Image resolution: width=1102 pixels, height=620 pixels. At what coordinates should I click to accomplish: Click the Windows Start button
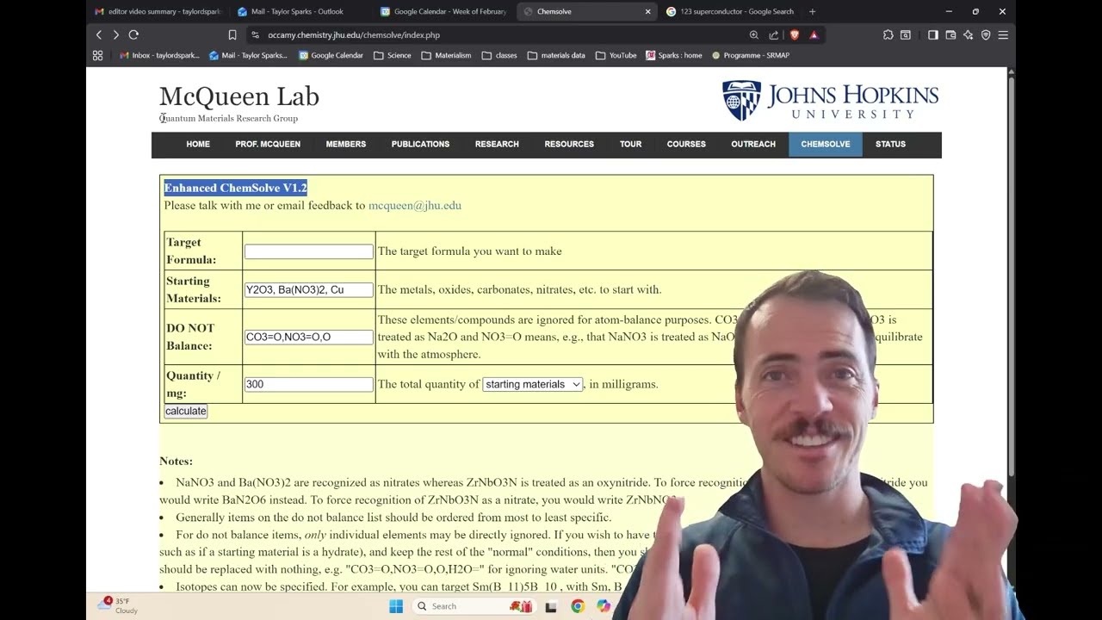point(396,606)
